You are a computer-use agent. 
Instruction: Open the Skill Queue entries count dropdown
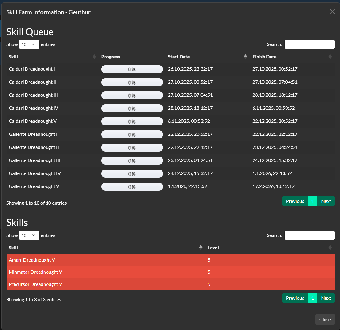29,44
